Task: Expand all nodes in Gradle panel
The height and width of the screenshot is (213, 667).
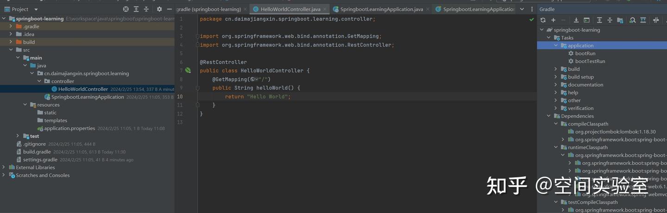Action: pyautogui.click(x=599, y=20)
